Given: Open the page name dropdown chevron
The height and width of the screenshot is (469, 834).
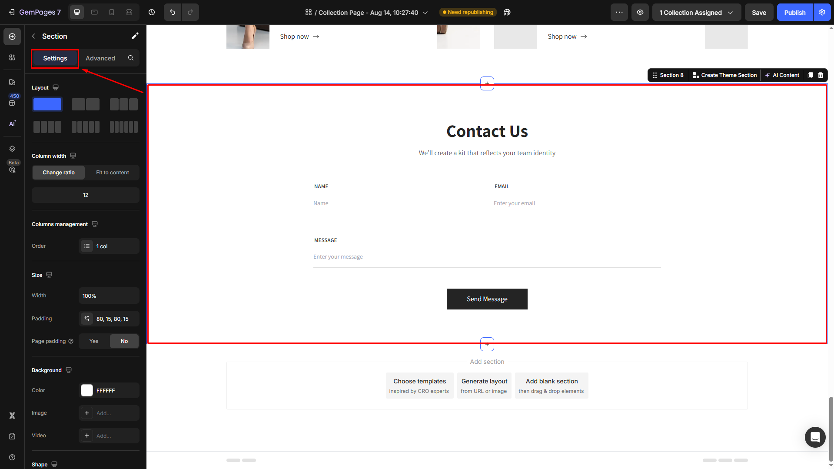Looking at the screenshot, I should [425, 13].
